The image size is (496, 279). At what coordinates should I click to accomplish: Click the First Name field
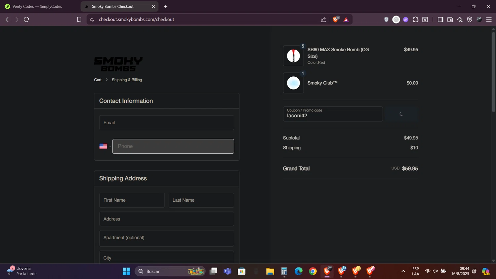(x=132, y=200)
